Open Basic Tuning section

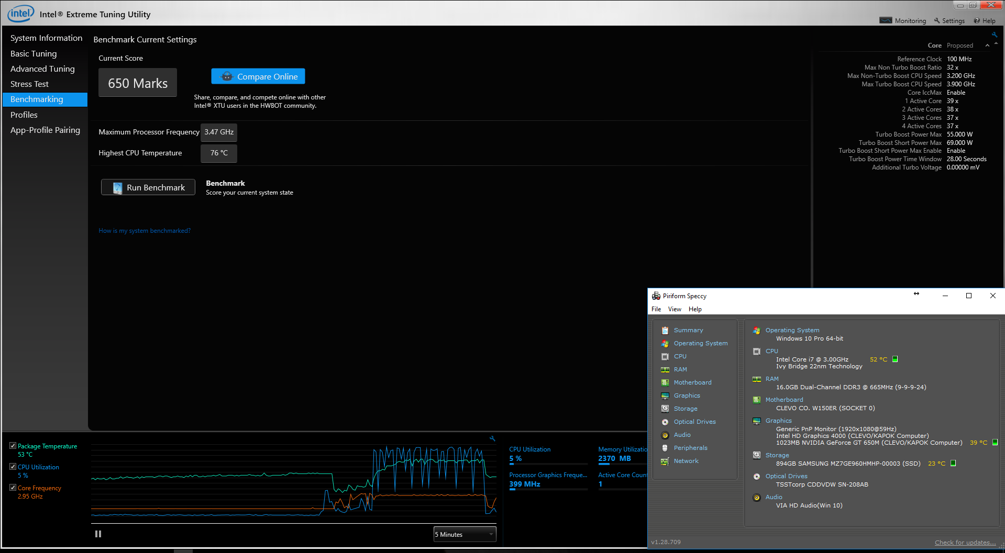coord(34,54)
